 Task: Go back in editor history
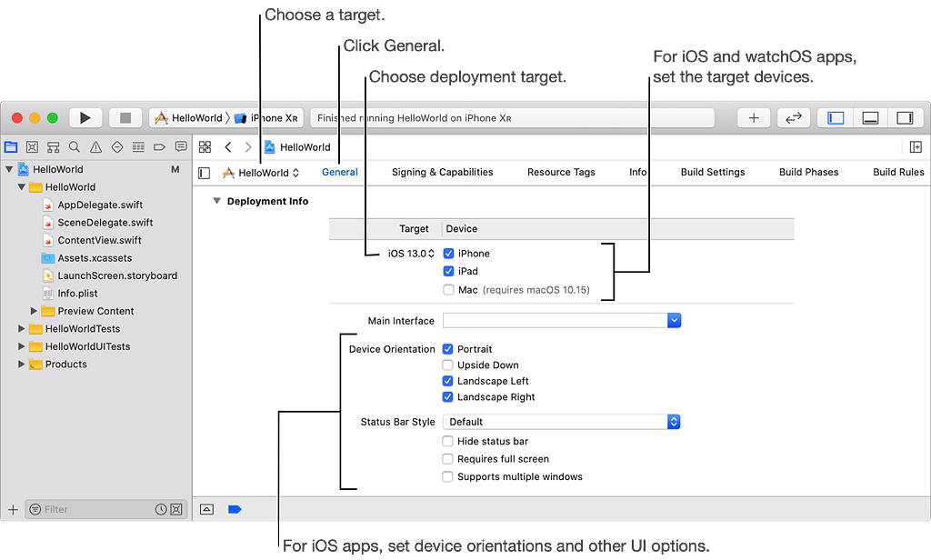[x=228, y=146]
